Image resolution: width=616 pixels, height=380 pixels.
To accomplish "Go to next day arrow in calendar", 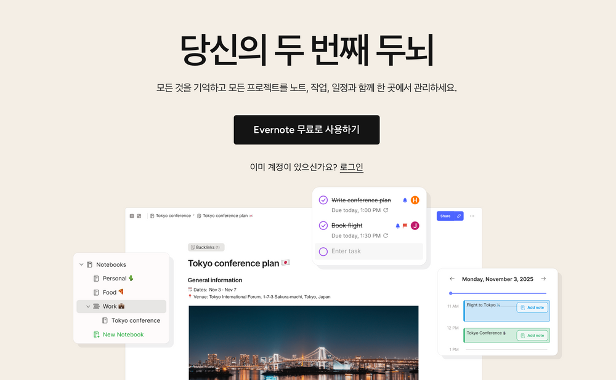I will pyautogui.click(x=543, y=279).
